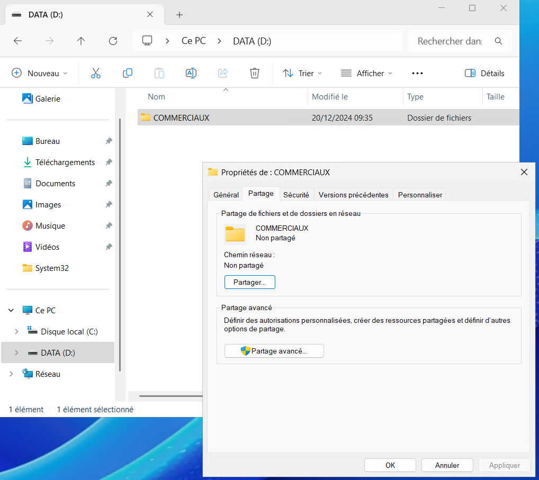The width and height of the screenshot is (539, 480).
Task: Click the Copy icon in toolbar
Action: 128,73
